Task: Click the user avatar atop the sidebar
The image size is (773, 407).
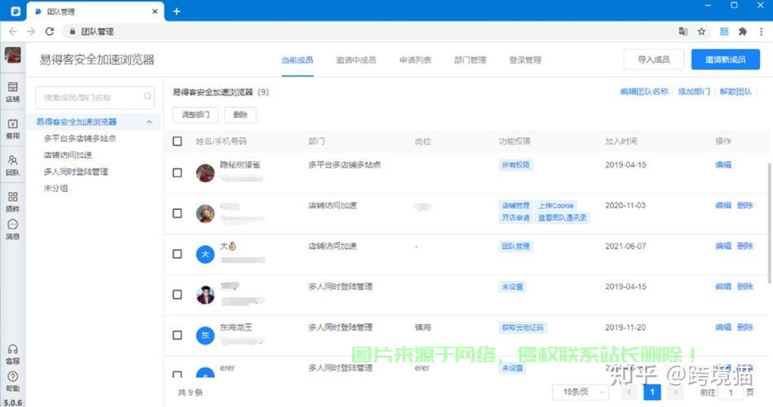Action: click(13, 55)
